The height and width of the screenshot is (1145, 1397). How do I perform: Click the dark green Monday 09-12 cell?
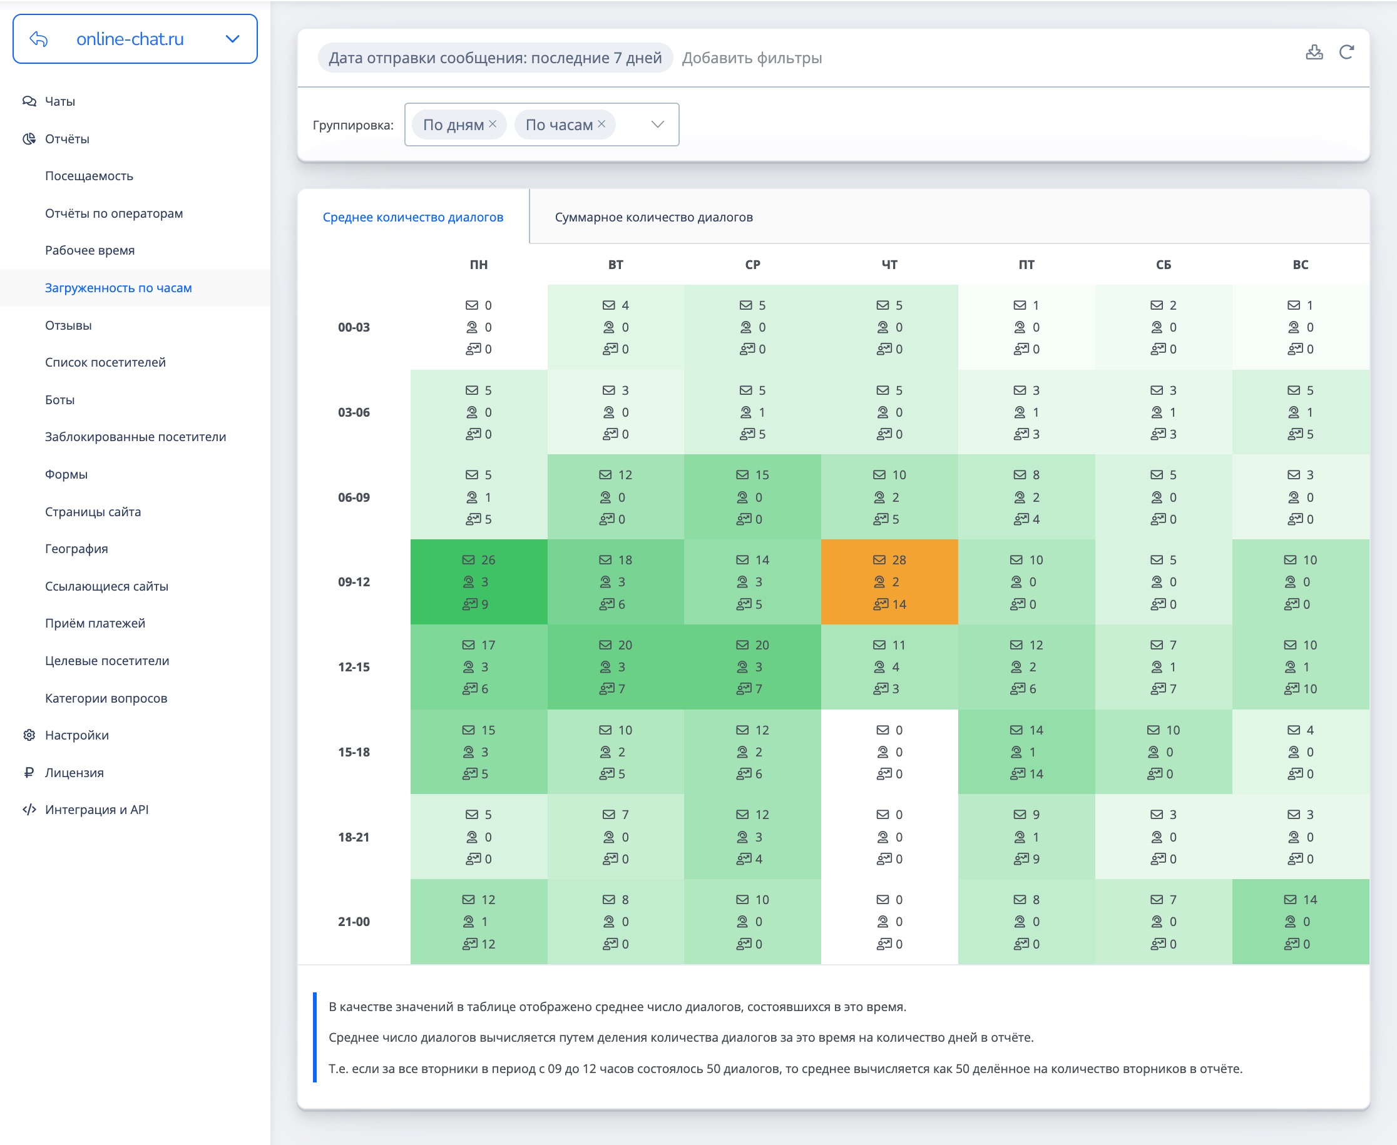[x=478, y=582]
